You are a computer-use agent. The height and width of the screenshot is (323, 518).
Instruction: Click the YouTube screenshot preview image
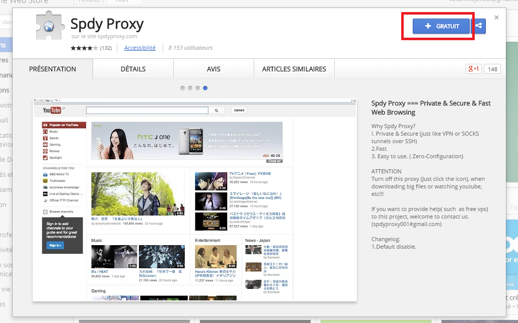pyautogui.click(x=195, y=200)
